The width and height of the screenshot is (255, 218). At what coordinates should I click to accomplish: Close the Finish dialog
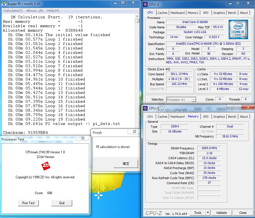click(134, 131)
